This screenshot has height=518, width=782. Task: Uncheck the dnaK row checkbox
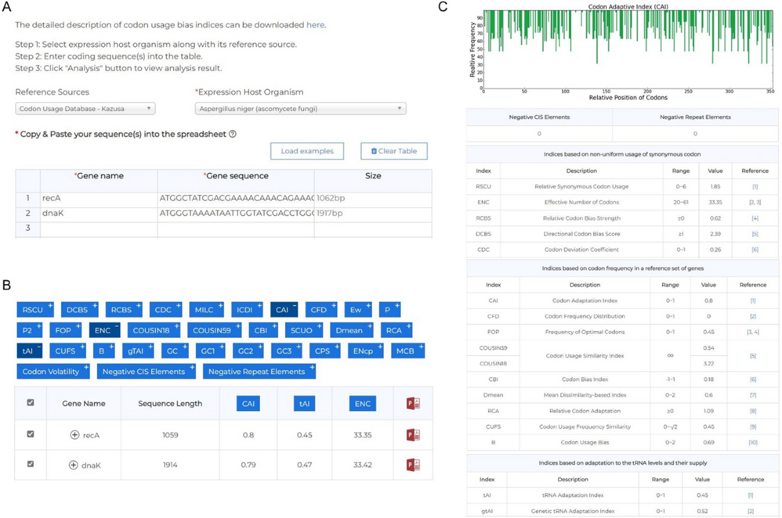click(x=31, y=464)
